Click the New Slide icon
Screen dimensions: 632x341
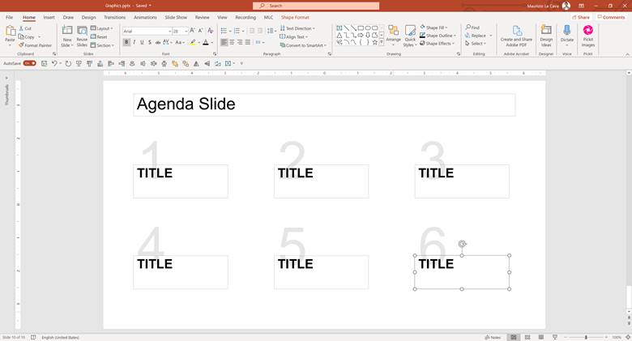67,30
